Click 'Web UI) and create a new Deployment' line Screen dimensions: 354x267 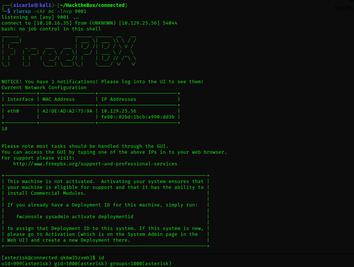coord(69,240)
